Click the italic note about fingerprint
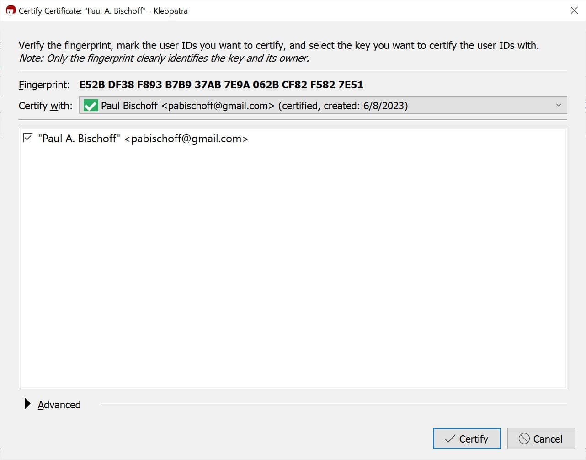The height and width of the screenshot is (460, 586). tap(164, 59)
